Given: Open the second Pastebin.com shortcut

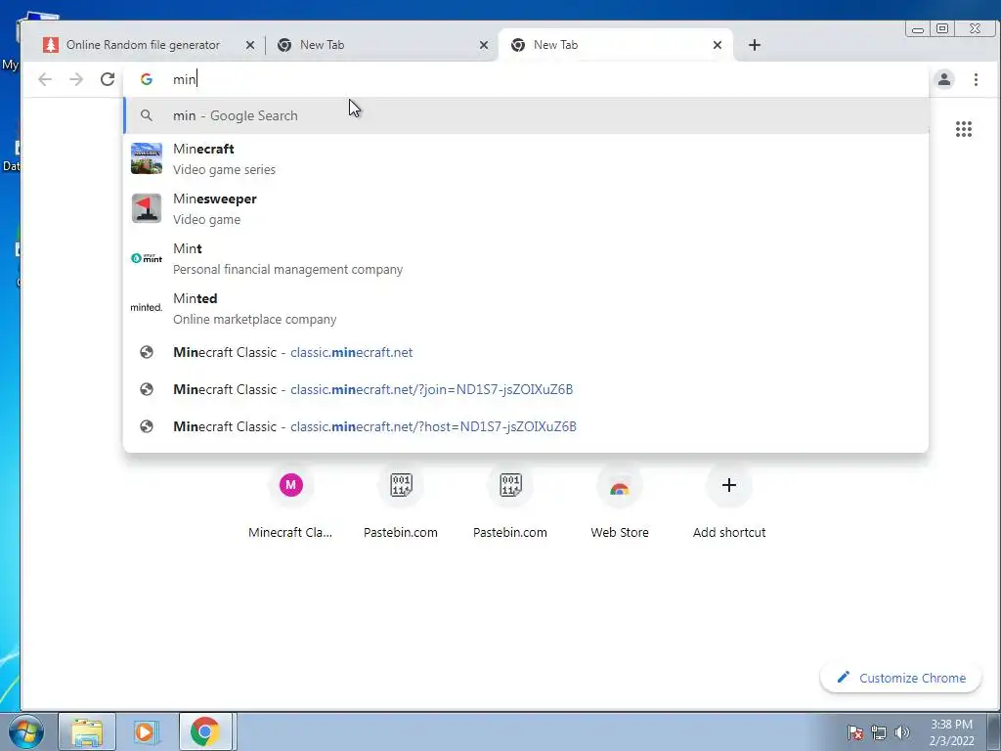Looking at the screenshot, I should [510, 504].
